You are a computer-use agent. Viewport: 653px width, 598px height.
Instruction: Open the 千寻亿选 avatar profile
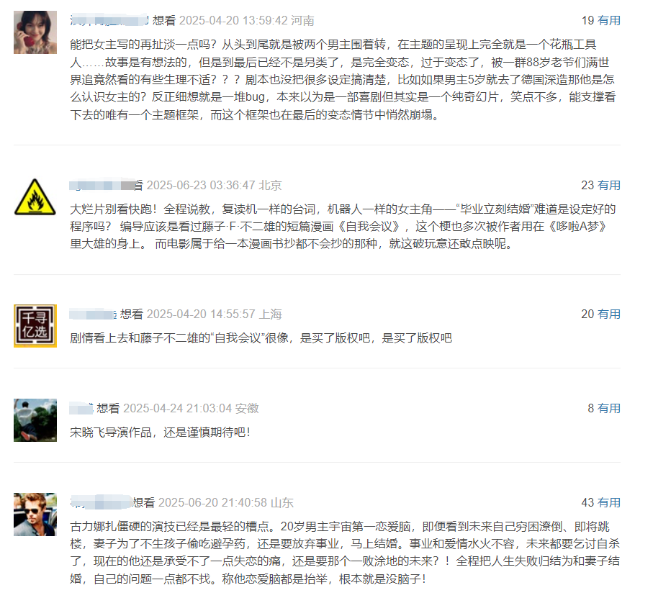(35, 326)
